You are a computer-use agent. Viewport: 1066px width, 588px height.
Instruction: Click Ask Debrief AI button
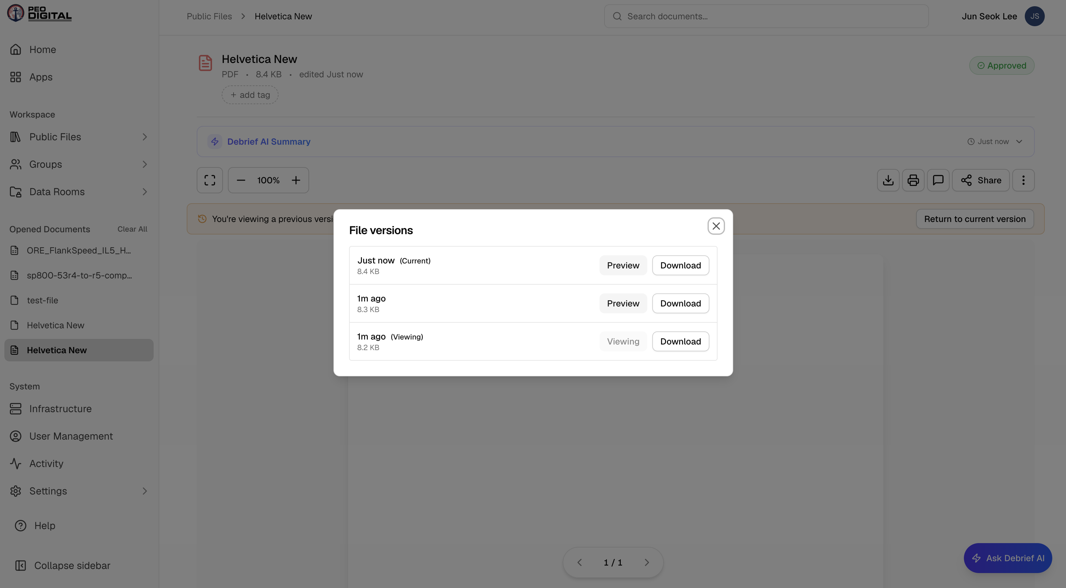1008,558
